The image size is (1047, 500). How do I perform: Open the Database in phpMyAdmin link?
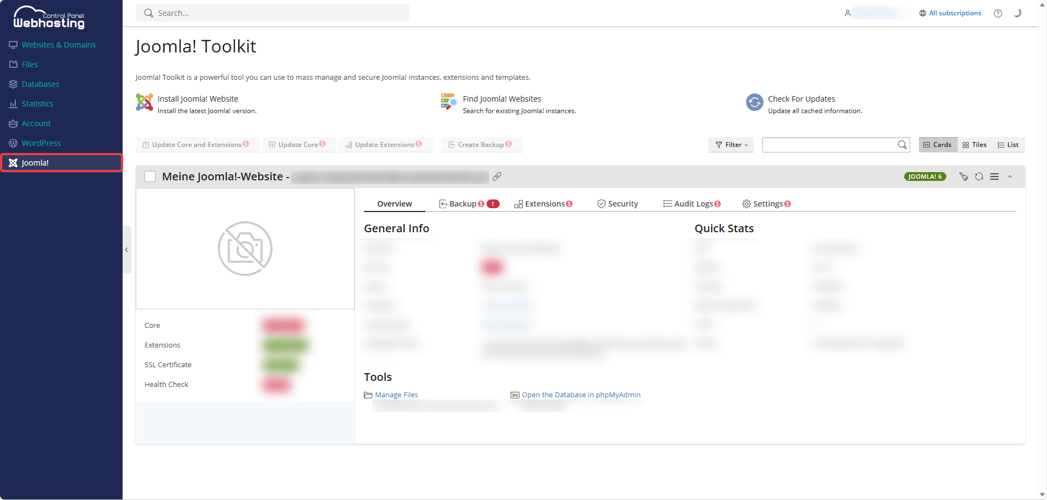coord(581,395)
